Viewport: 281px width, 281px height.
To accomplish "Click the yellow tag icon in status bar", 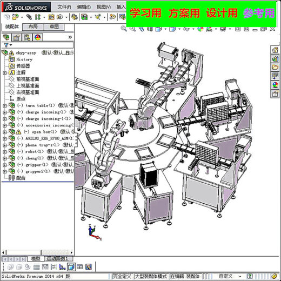I will [x=275, y=276].
